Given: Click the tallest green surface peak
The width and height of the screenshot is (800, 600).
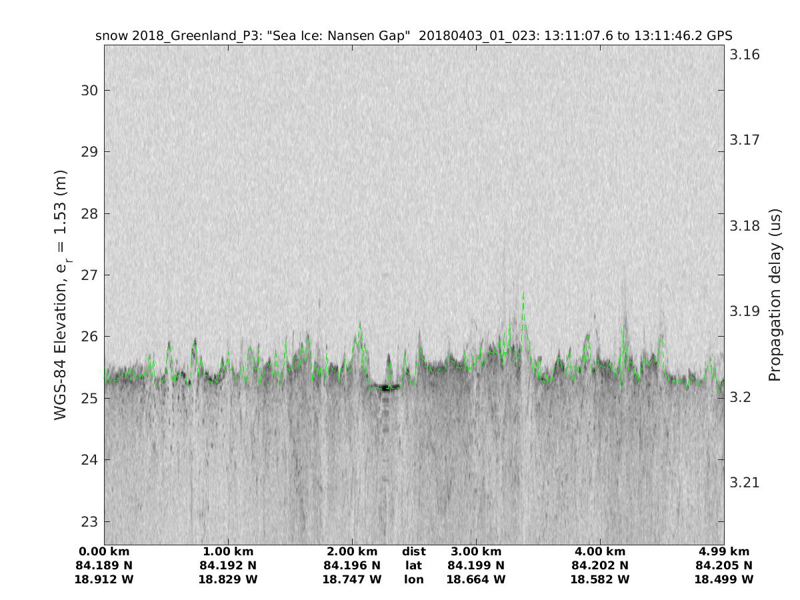Looking at the screenshot, I should (x=523, y=293).
